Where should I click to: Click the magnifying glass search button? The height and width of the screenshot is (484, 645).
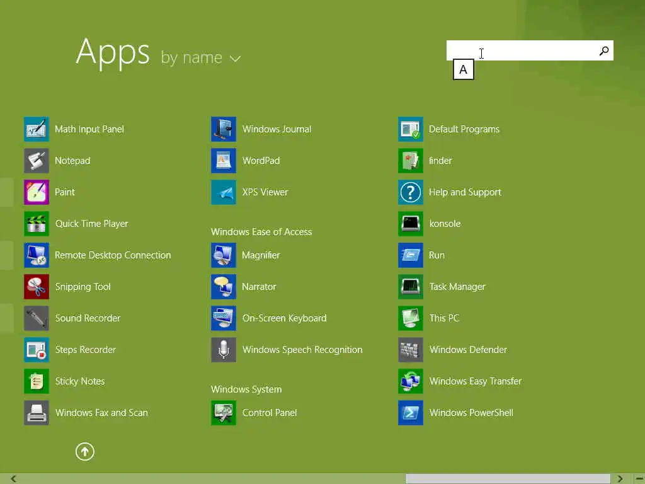tap(604, 50)
